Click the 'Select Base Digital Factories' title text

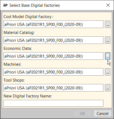pos(35,5)
